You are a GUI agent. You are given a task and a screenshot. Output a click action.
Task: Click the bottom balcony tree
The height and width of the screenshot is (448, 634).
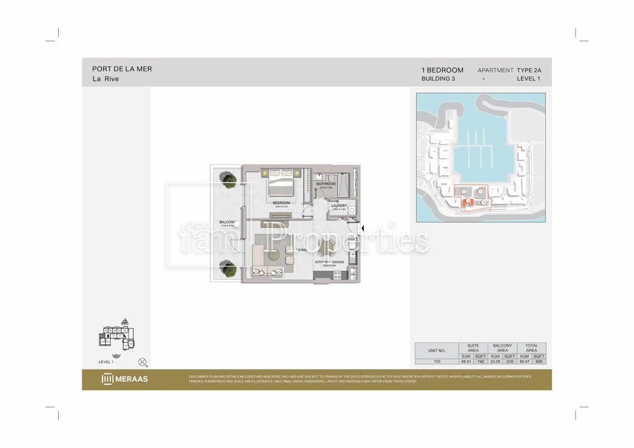pos(228,268)
